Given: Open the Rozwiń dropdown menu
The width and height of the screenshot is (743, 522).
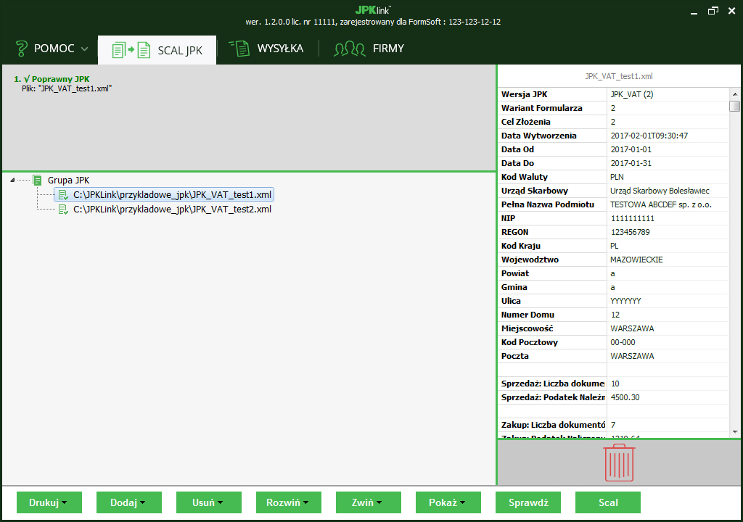Looking at the screenshot, I should click(x=288, y=502).
